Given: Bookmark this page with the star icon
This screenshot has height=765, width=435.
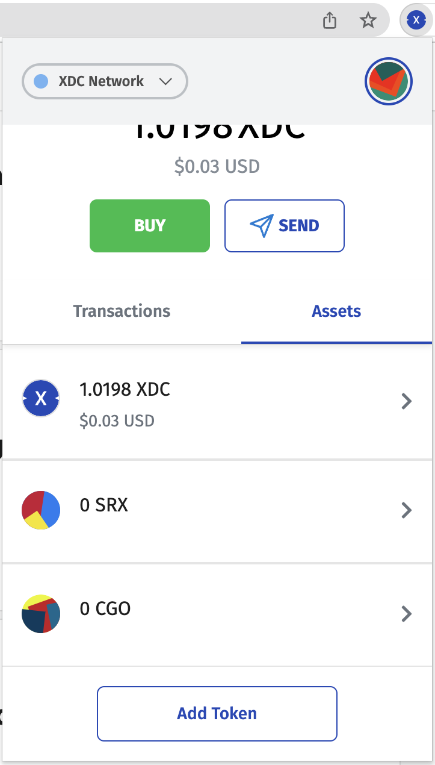Looking at the screenshot, I should point(368,20).
